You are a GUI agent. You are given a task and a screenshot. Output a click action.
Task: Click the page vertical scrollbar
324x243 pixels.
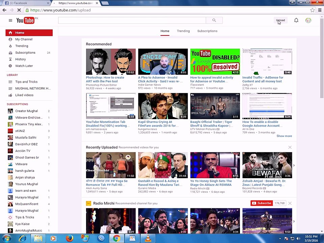[x=322, y=58]
